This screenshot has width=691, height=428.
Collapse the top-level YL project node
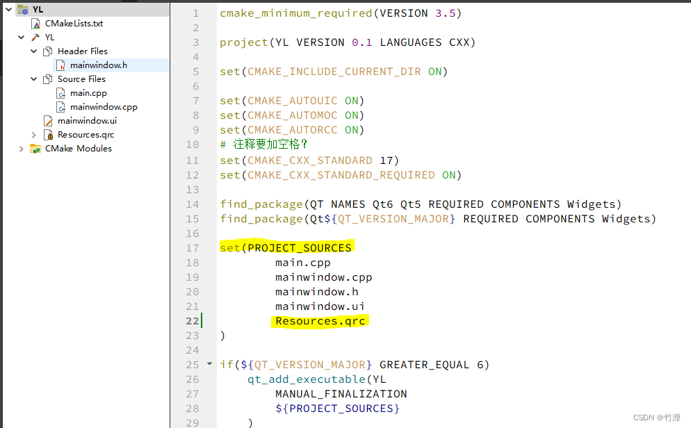[8, 9]
